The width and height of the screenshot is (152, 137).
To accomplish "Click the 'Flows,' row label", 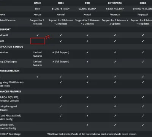I will pos(11,125).
